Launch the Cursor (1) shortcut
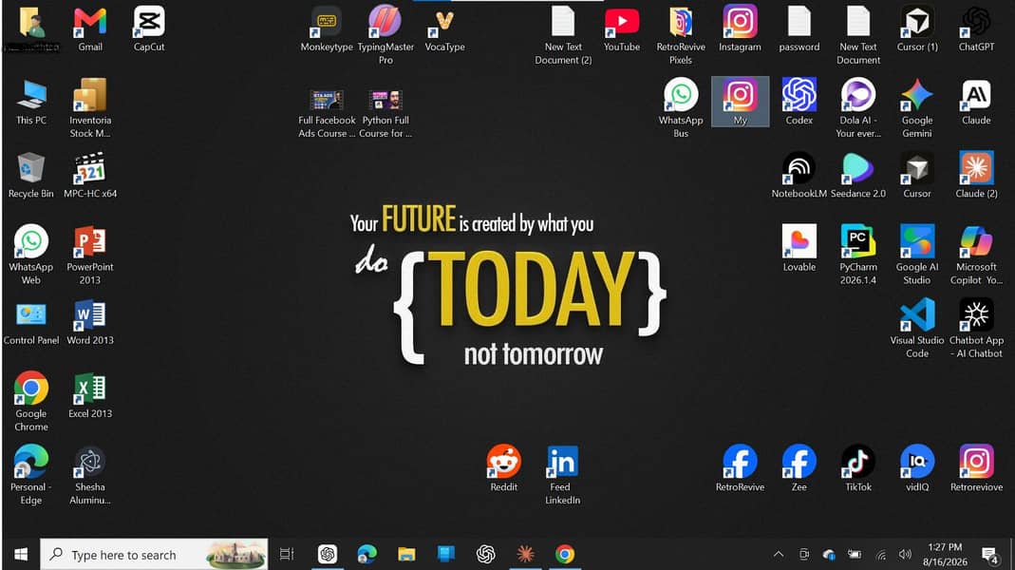The height and width of the screenshot is (570, 1015). pos(917,29)
